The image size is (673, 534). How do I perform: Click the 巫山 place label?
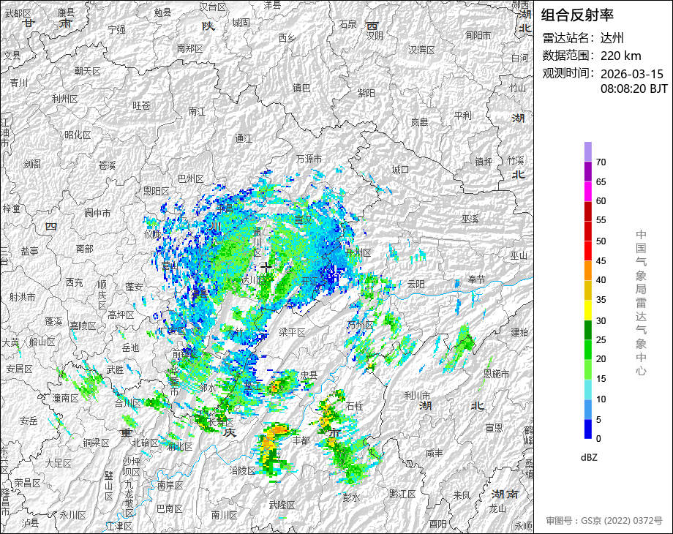(x=519, y=255)
